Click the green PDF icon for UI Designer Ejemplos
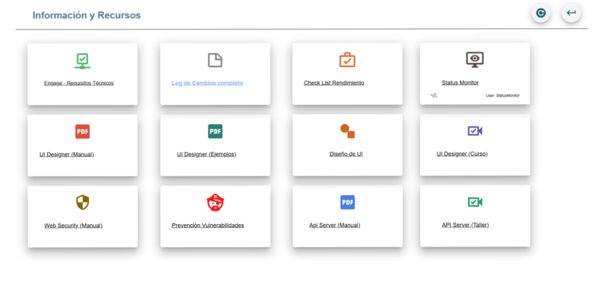The height and width of the screenshot is (306, 600). (215, 131)
